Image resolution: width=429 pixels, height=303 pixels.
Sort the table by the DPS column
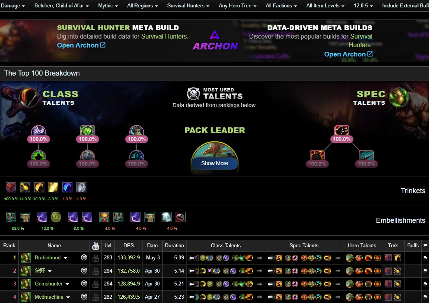(128, 245)
